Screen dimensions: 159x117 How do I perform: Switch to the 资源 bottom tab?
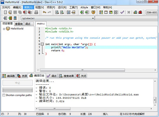22,76
